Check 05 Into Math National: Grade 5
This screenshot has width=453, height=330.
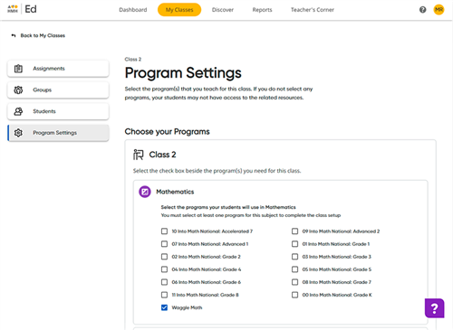[294, 269]
